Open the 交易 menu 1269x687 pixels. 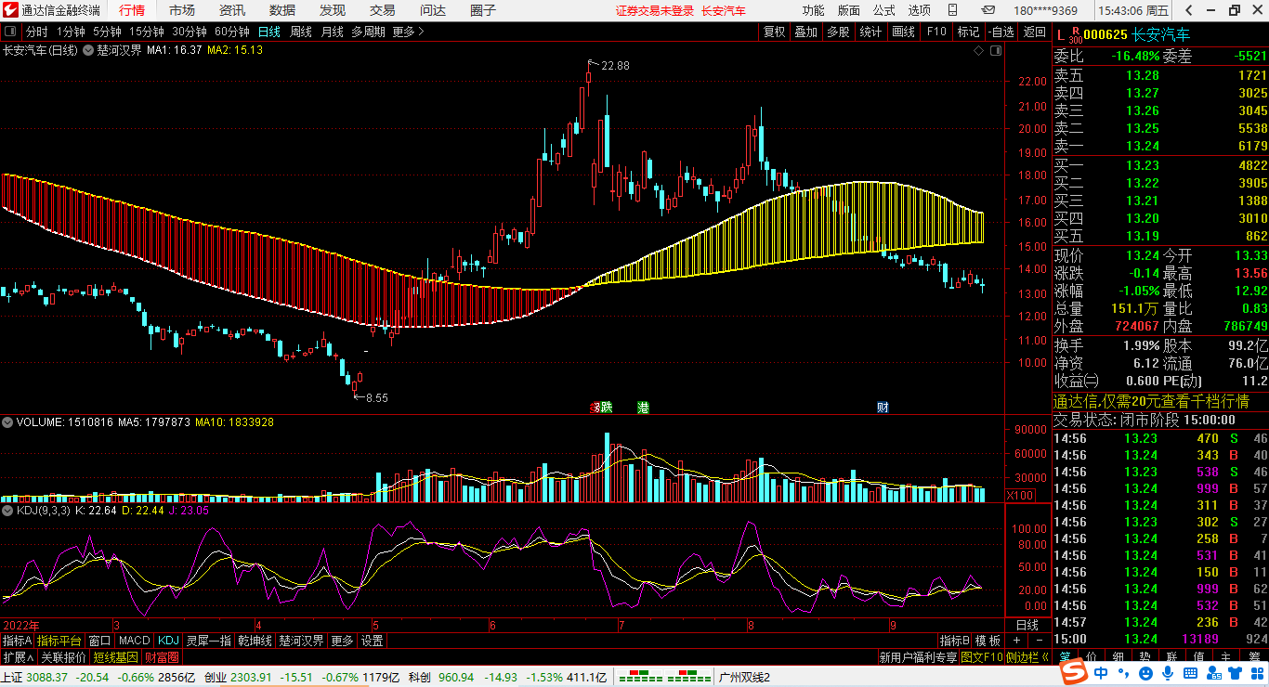pyautogui.click(x=382, y=10)
